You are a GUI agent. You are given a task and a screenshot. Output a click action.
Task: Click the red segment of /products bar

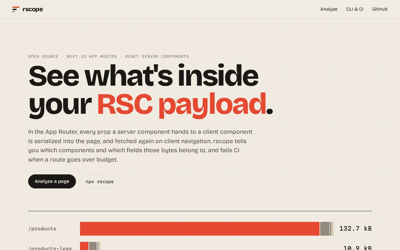(x=200, y=229)
